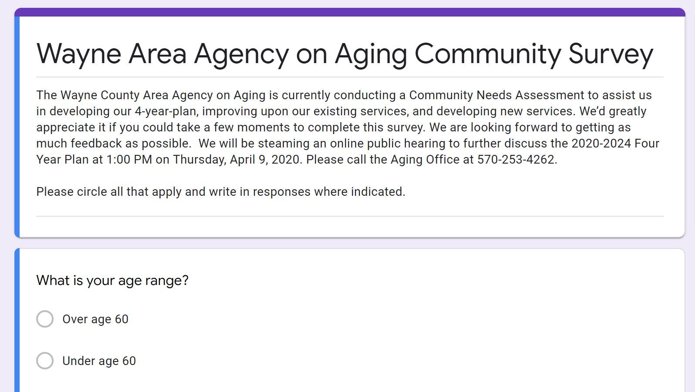Select the "Over age 60" radio button
The height and width of the screenshot is (392, 695).
click(44, 319)
